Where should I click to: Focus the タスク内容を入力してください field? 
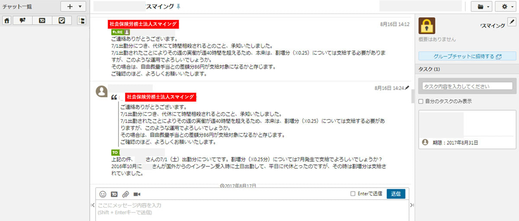pos(467,86)
